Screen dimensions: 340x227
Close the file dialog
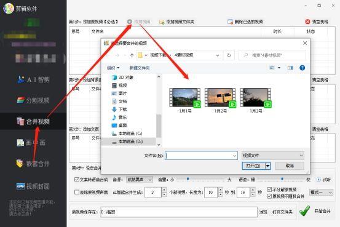[305, 43]
